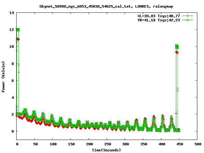Click the Power (Kelvin) axis label
Screen dimensions: 204x153
3,76
